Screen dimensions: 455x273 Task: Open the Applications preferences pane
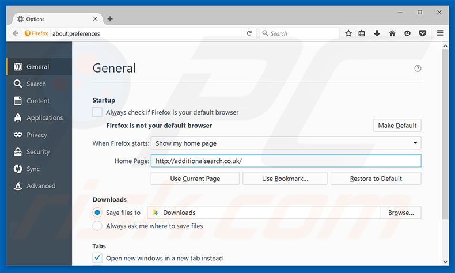(39, 118)
